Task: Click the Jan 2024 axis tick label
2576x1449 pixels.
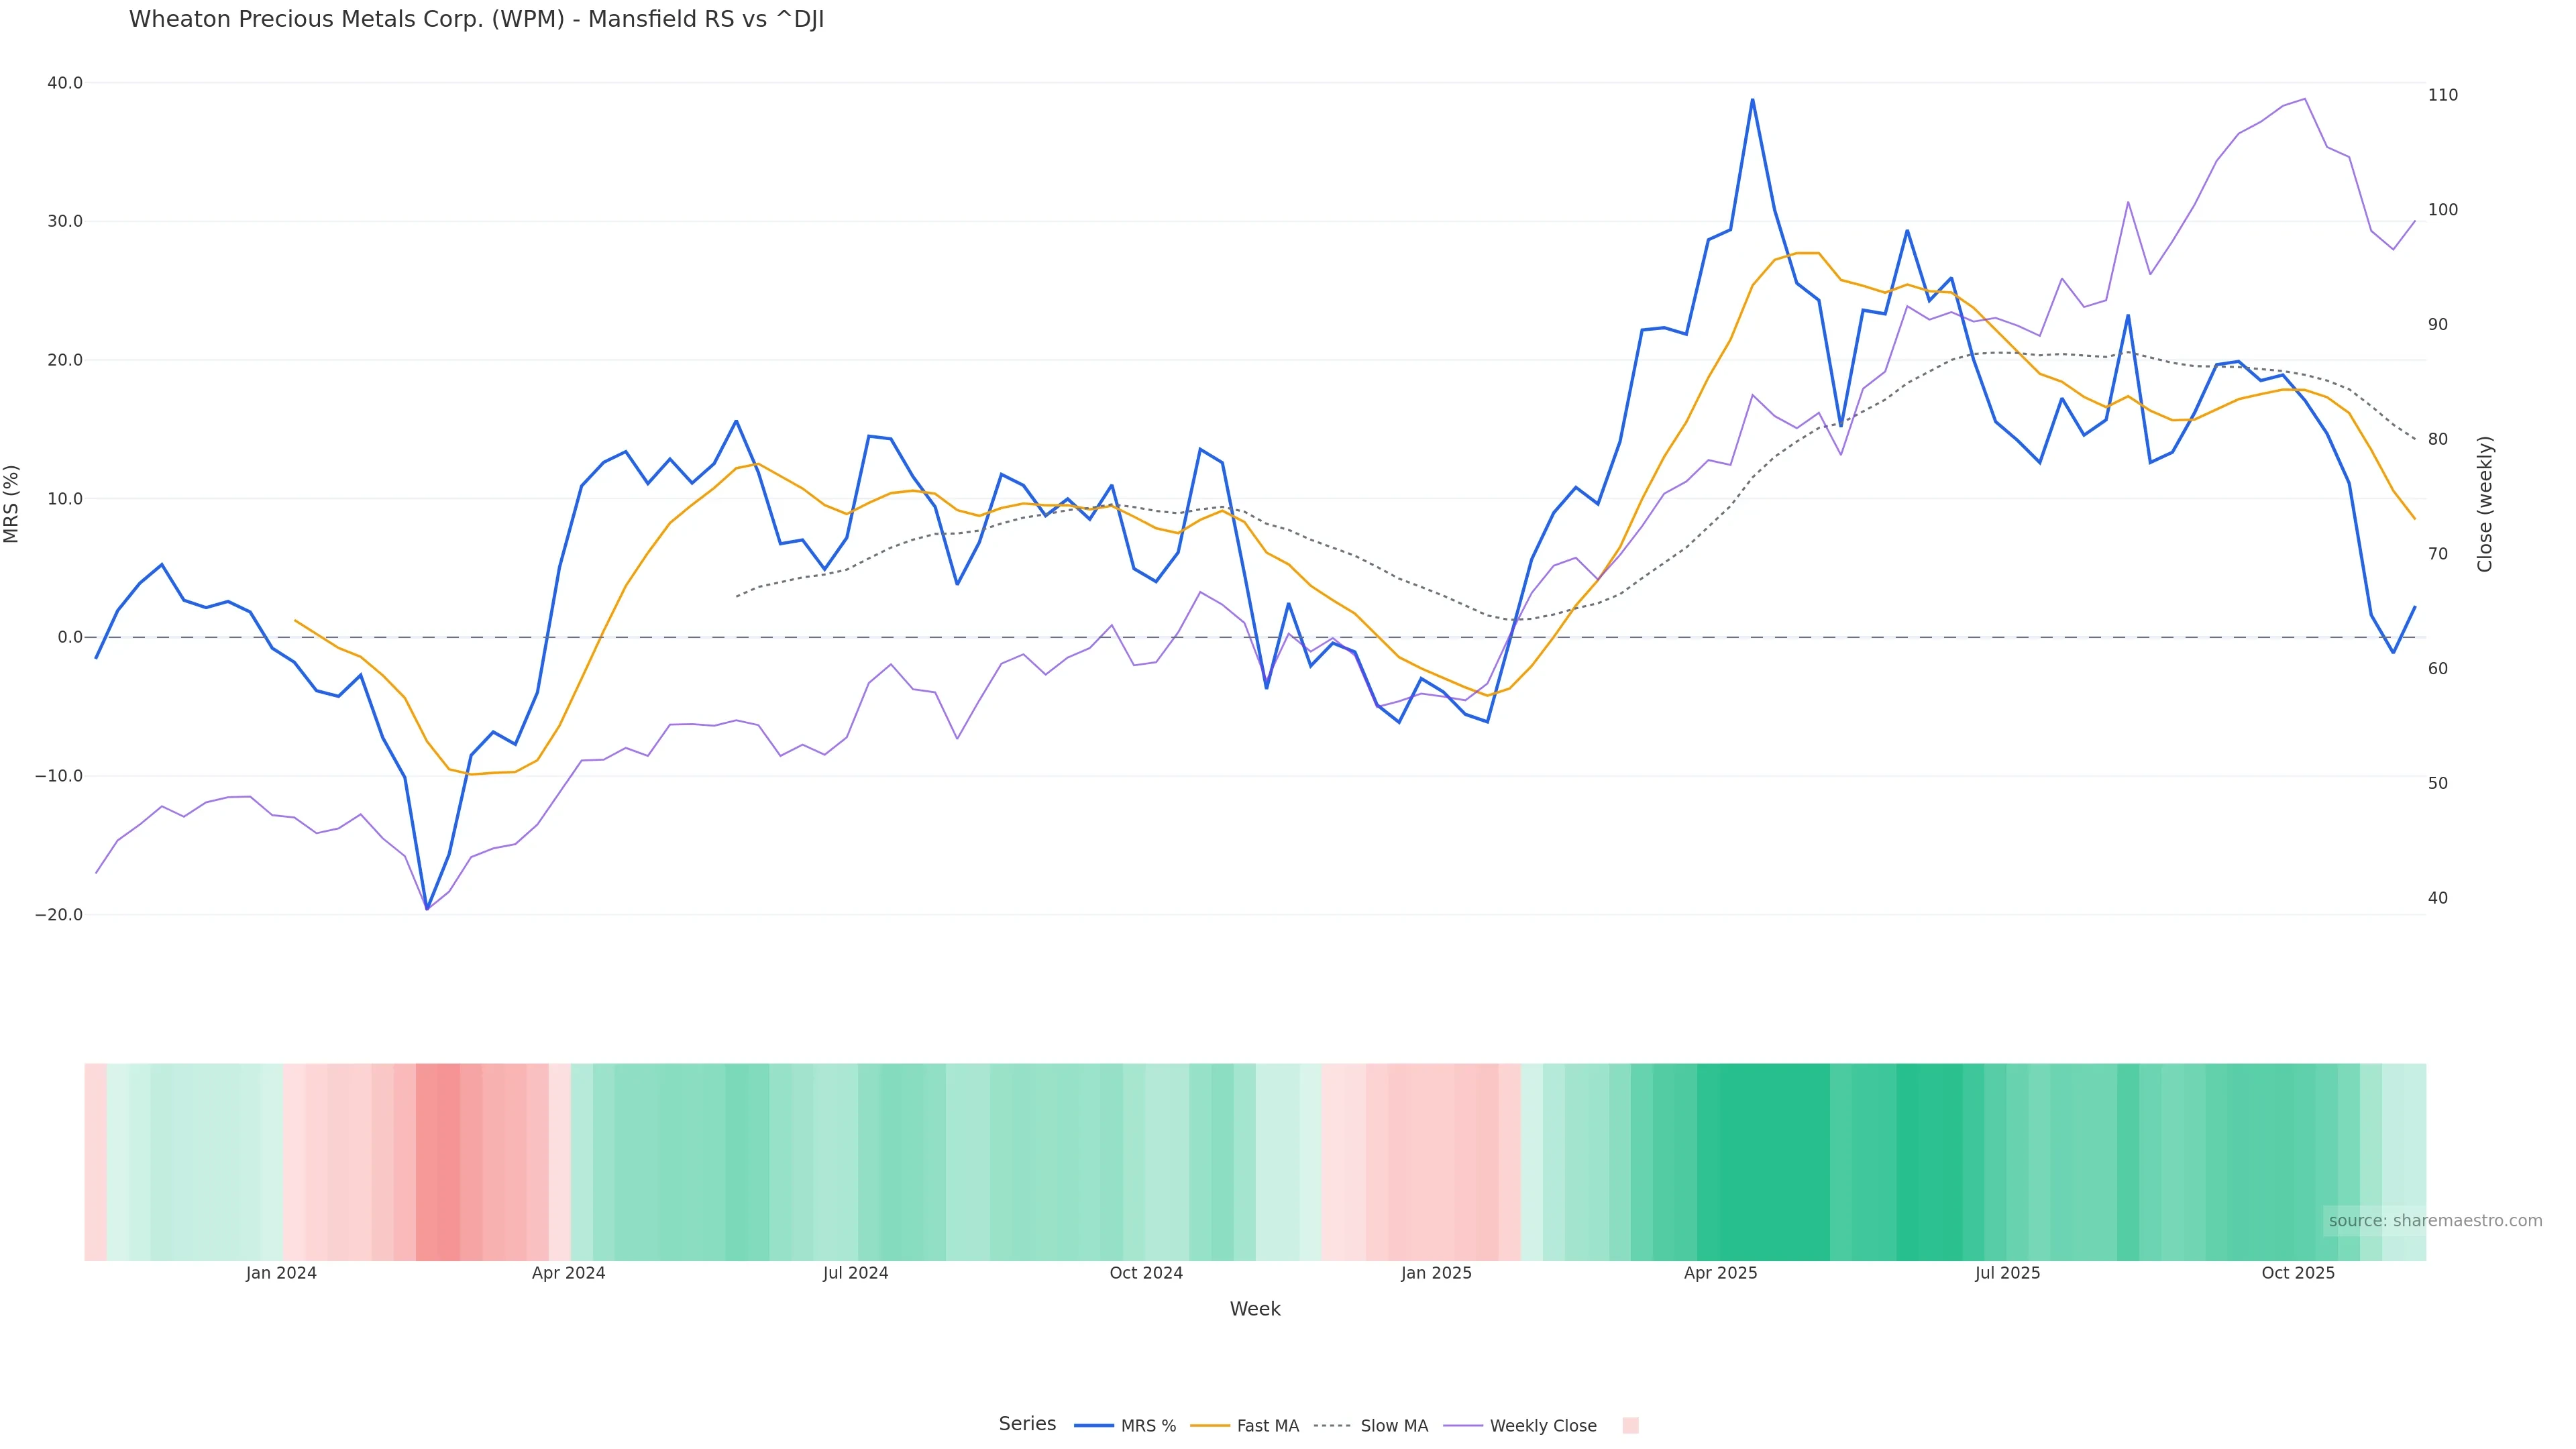Action: [281, 1273]
